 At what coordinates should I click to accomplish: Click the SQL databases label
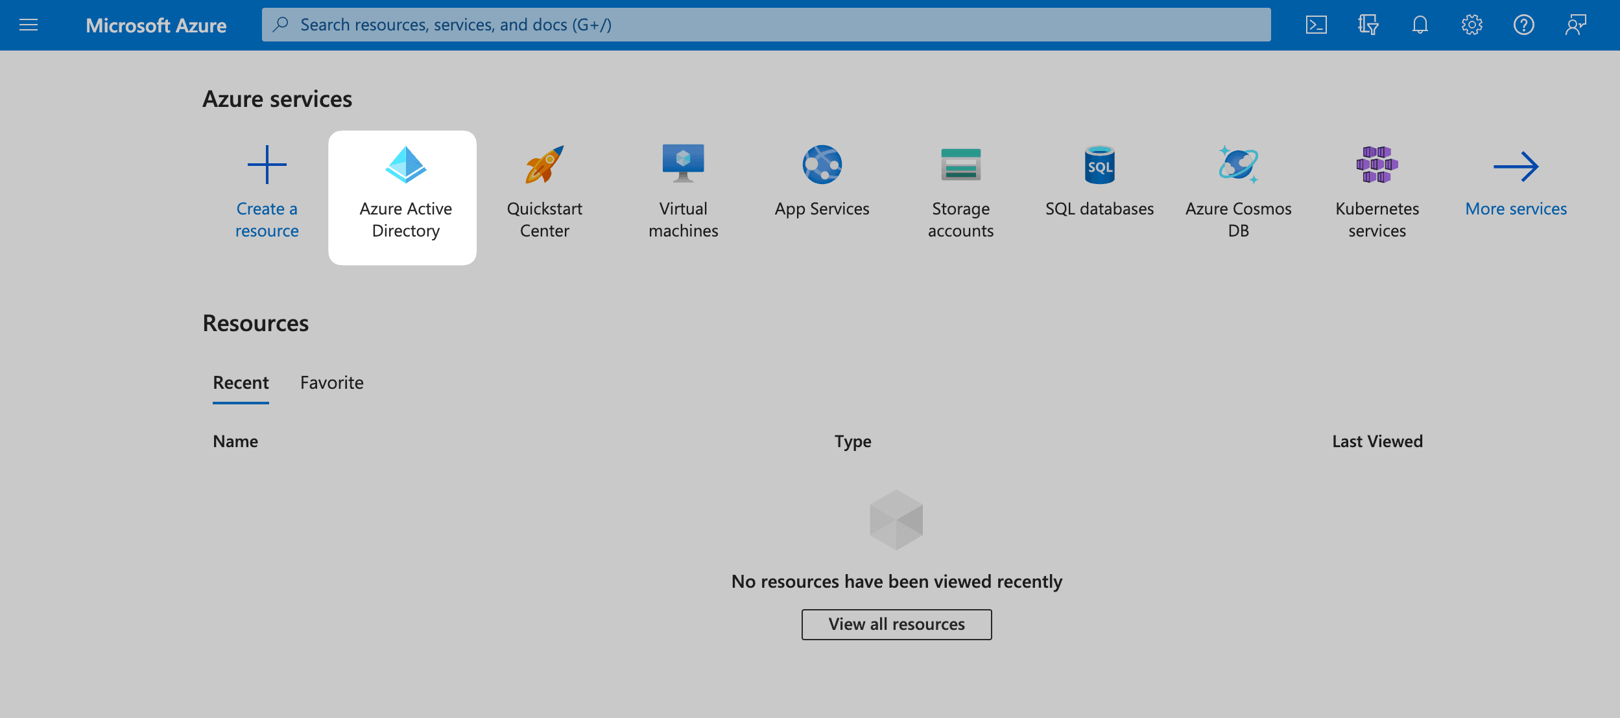1100,209
